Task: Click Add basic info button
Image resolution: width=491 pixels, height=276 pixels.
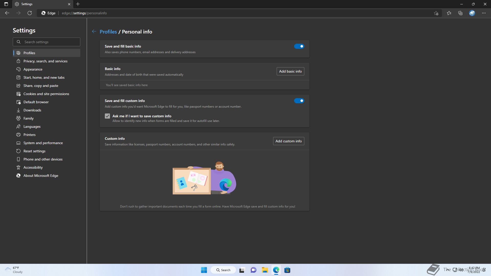Action: click(290, 71)
